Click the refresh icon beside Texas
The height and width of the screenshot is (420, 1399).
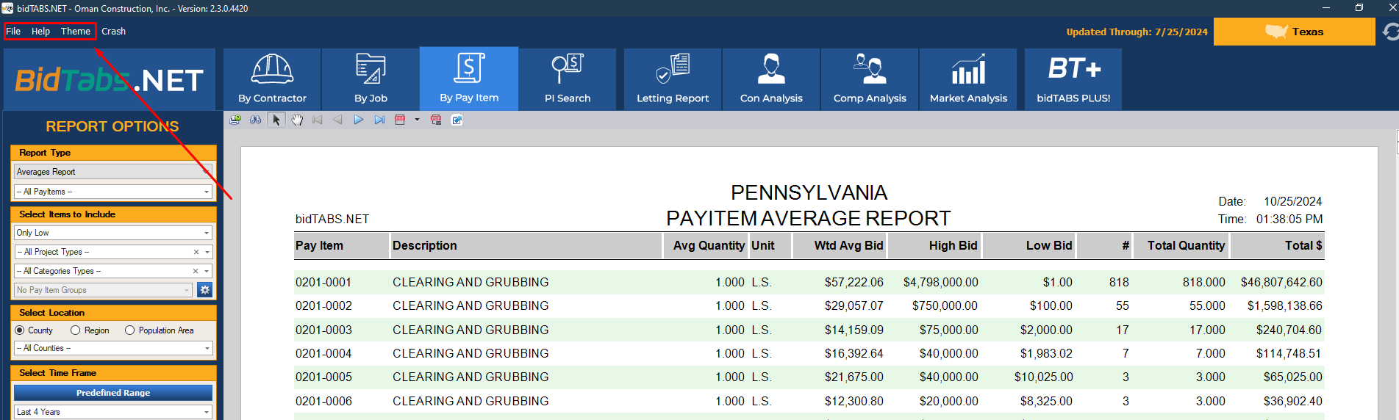(x=1390, y=32)
